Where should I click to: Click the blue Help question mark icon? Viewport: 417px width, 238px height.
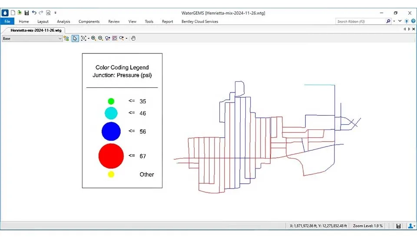pyautogui.click(x=413, y=21)
